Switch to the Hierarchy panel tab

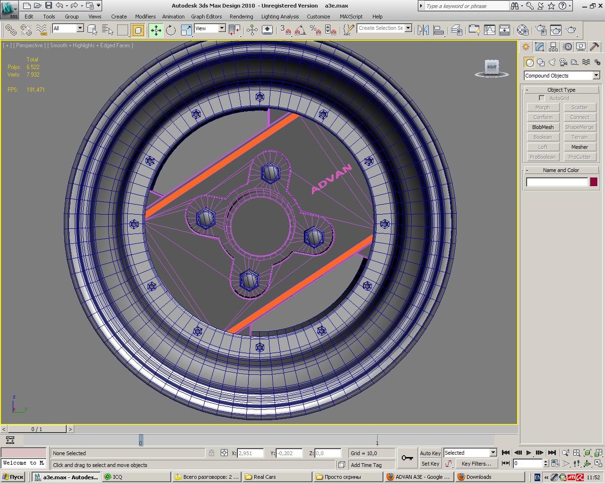553,47
